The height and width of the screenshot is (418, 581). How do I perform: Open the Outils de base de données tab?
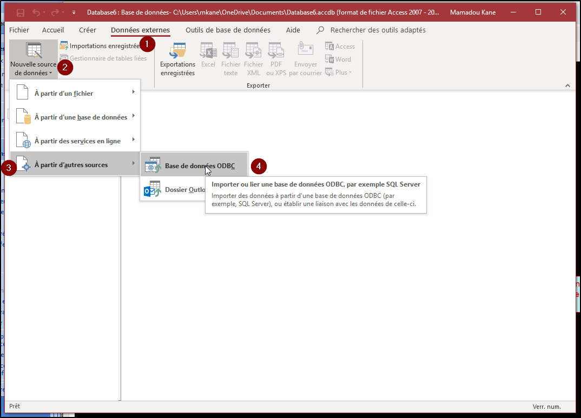coord(228,30)
